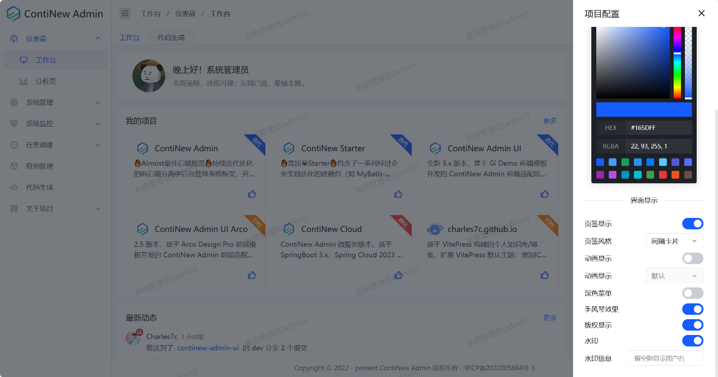Turn off the 页签显示 switch
Image resolution: width=718 pixels, height=377 pixels.
pyautogui.click(x=693, y=224)
